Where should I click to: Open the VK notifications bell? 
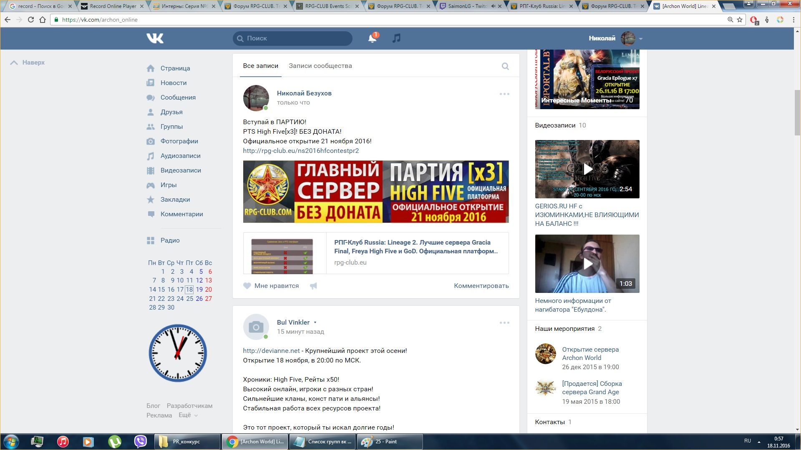pyautogui.click(x=372, y=38)
